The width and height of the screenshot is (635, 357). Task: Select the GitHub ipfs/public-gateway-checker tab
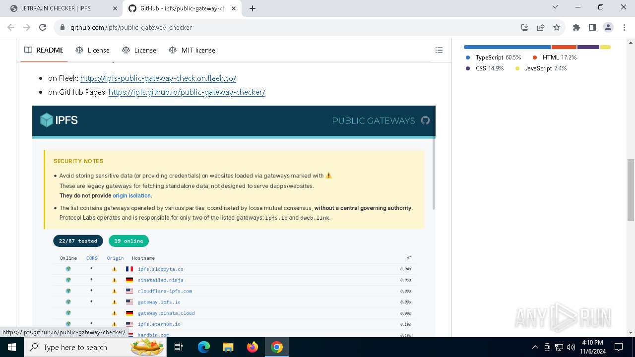tap(182, 8)
